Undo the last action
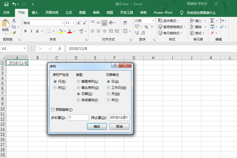The image size is (237, 158). click(x=14, y=4)
